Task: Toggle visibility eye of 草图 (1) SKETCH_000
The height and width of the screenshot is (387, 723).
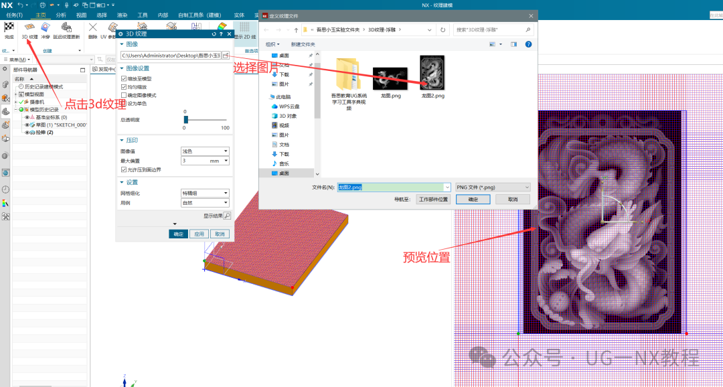Action: (x=27, y=125)
